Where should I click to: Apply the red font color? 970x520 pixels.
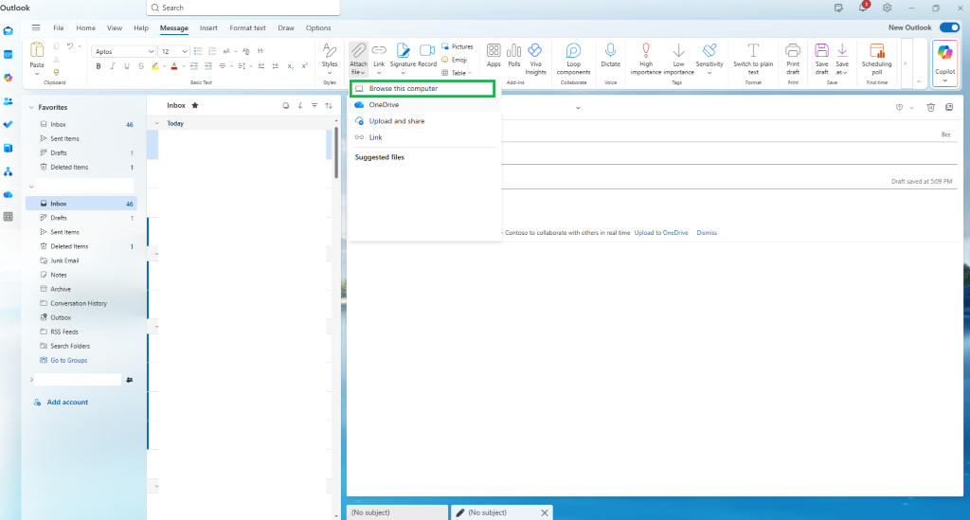(174, 66)
